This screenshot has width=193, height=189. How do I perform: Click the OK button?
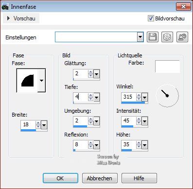coord(60,178)
